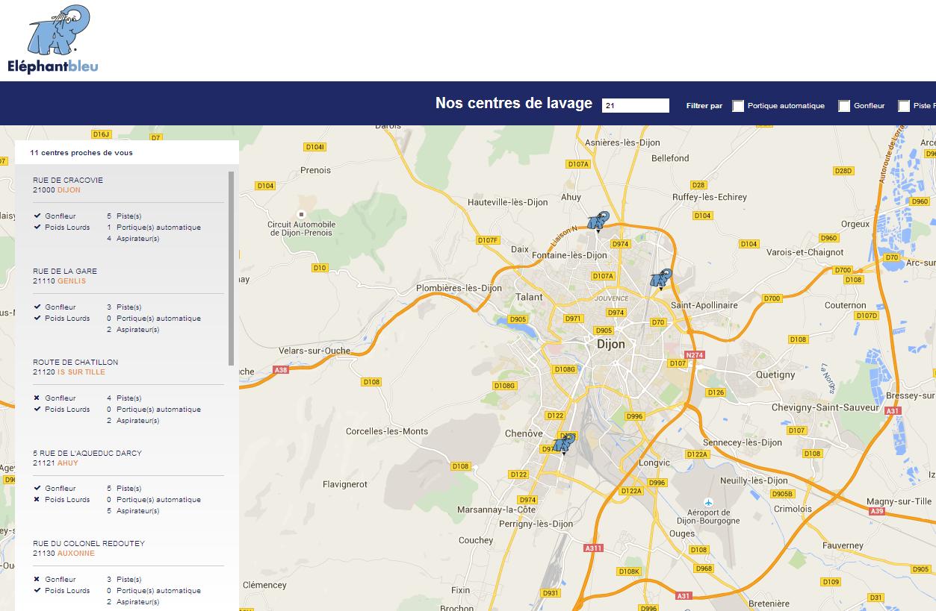The image size is (936, 611).
Task: Click the 'Filtrer par' label
Action: [x=704, y=106]
